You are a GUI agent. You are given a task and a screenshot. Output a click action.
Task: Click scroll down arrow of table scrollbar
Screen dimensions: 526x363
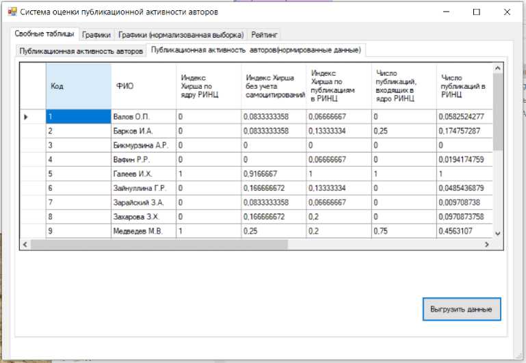tap(498, 234)
